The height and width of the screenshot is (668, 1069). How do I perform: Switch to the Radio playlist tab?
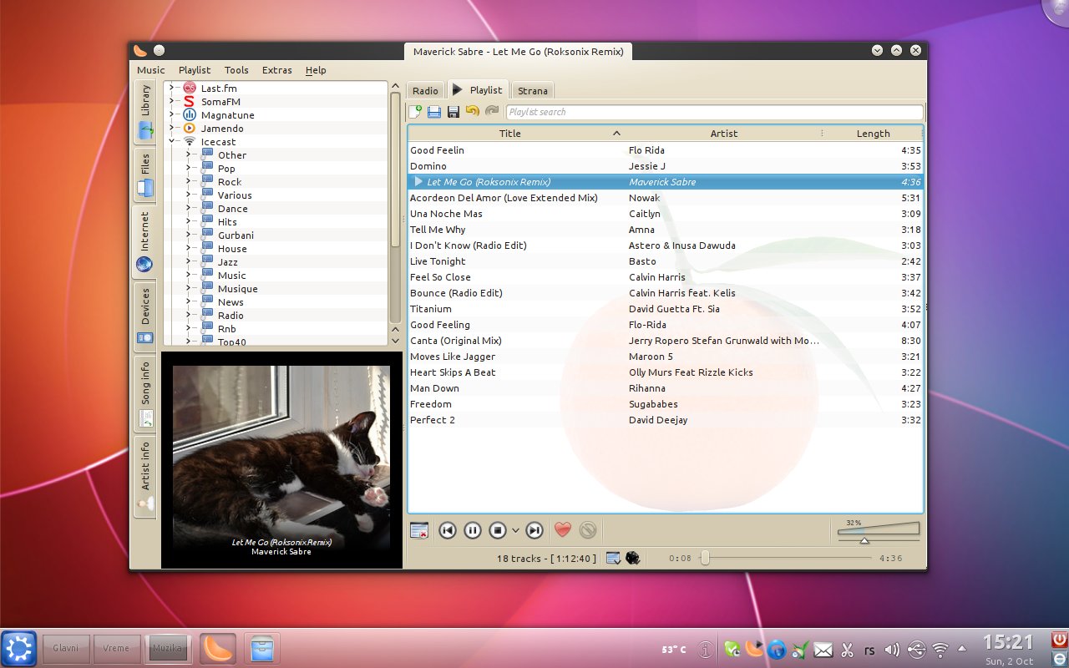click(425, 90)
